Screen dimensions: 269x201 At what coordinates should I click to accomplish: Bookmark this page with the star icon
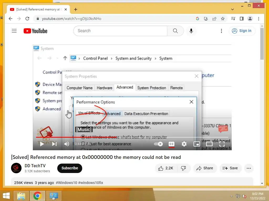click(x=223, y=19)
